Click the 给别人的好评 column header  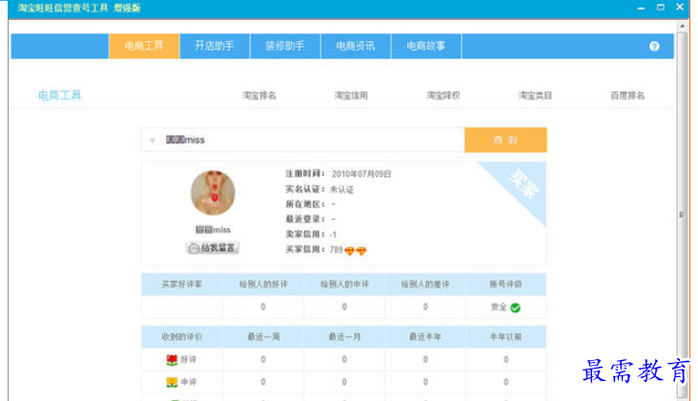pyautogui.click(x=263, y=285)
